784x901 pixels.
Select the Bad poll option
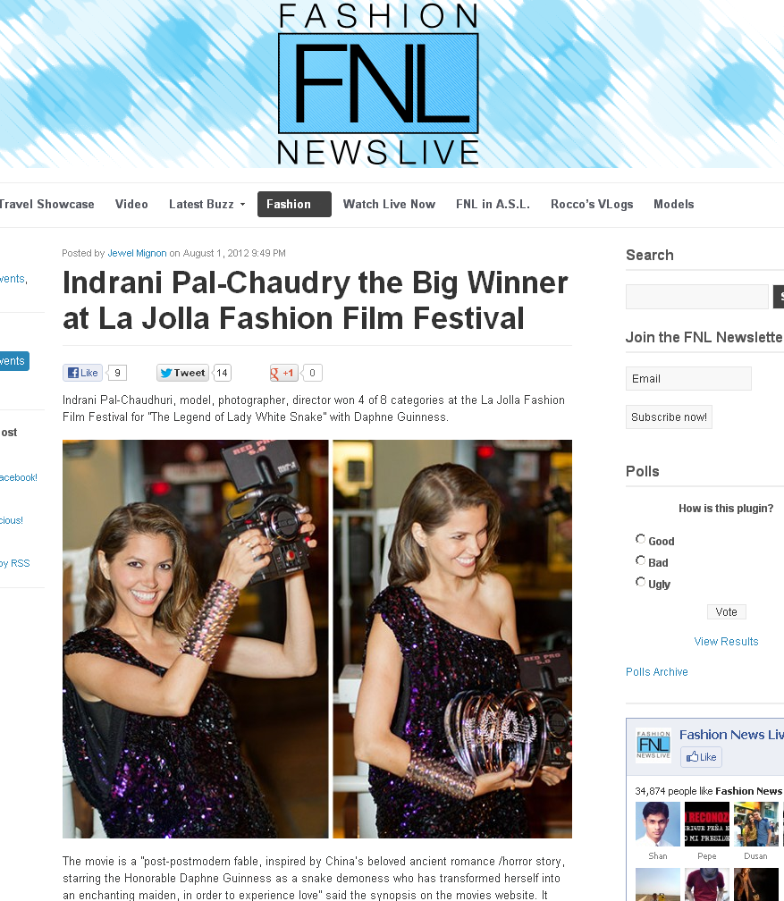click(640, 560)
